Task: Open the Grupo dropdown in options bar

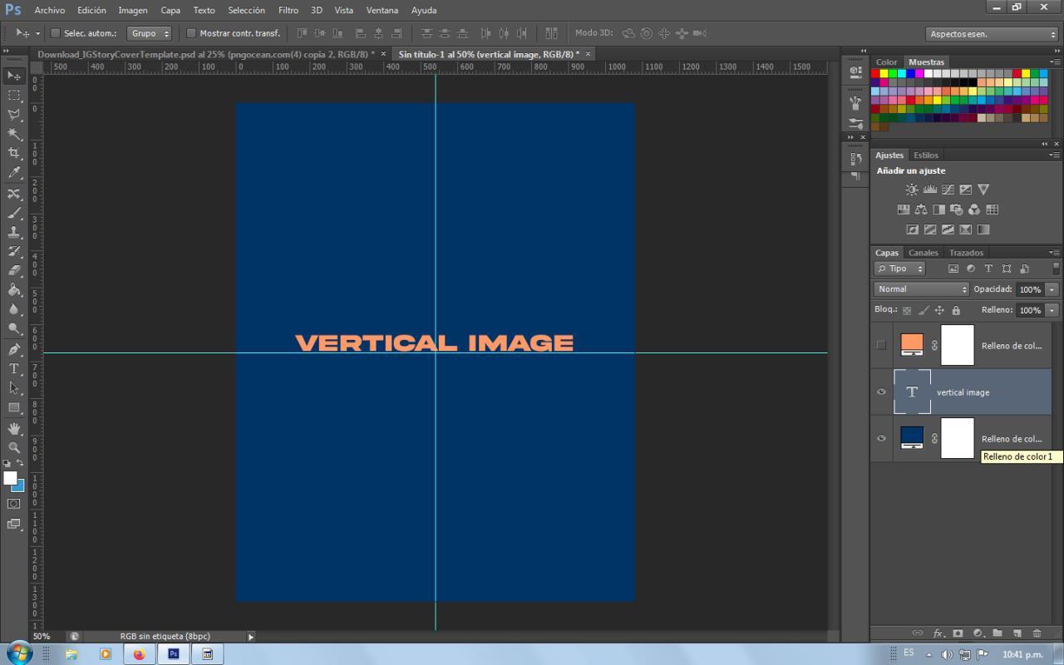Action: (x=150, y=33)
